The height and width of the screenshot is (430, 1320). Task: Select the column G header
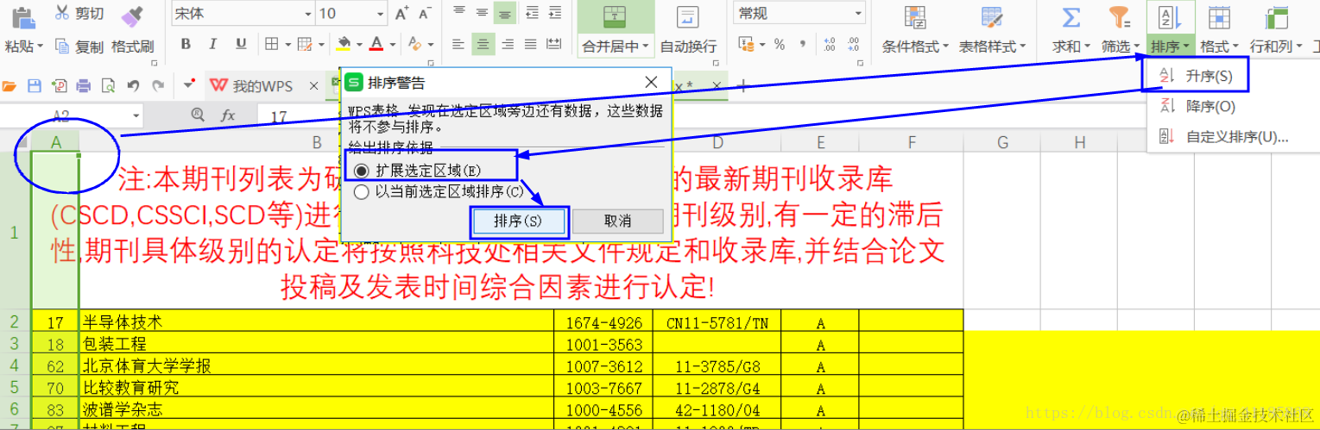(1002, 142)
